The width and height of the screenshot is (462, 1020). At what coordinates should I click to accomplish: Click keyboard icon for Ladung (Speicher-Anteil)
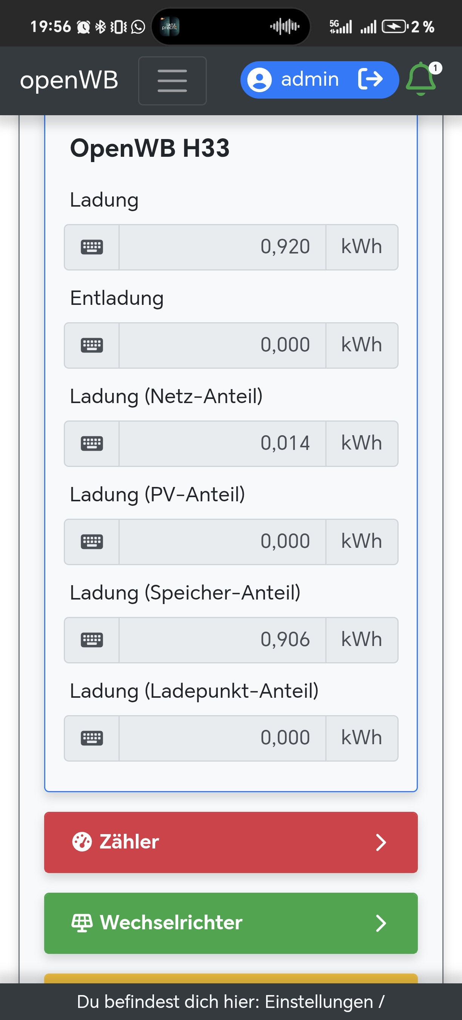click(92, 640)
